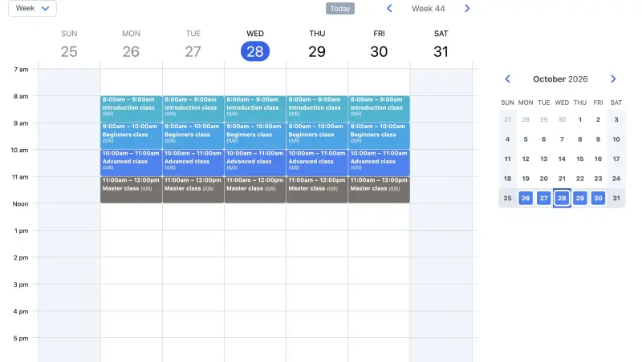Go to next week arrow
This screenshot has width=642, height=362.
pos(467,8)
